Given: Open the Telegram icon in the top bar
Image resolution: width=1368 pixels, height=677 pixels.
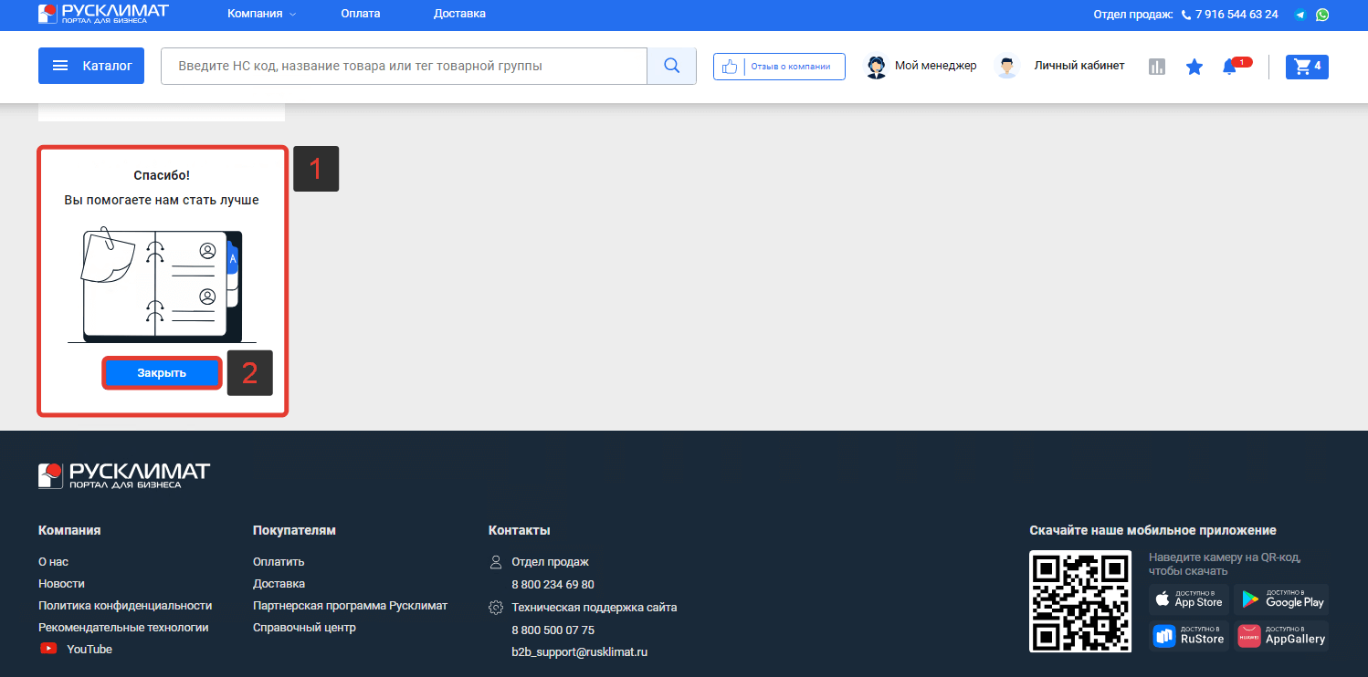Looking at the screenshot, I should pos(1300,15).
